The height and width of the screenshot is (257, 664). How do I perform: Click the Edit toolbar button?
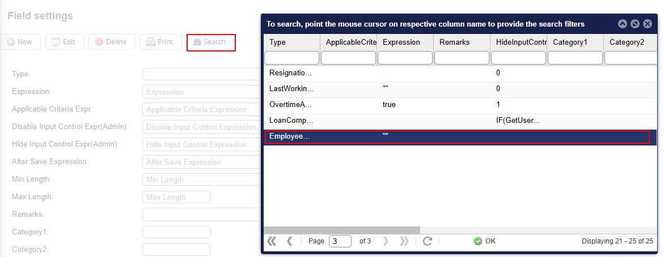[x=64, y=42]
